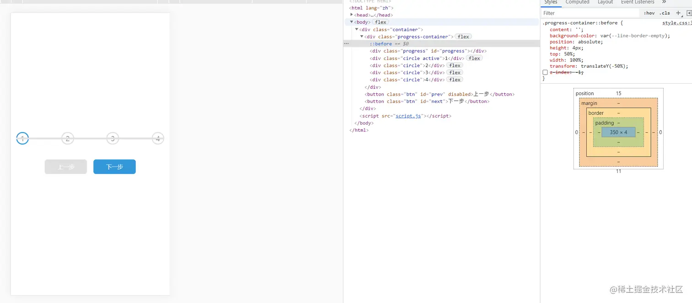The height and width of the screenshot is (303, 692).
Task: Click progress step circle 3
Action: point(113,138)
